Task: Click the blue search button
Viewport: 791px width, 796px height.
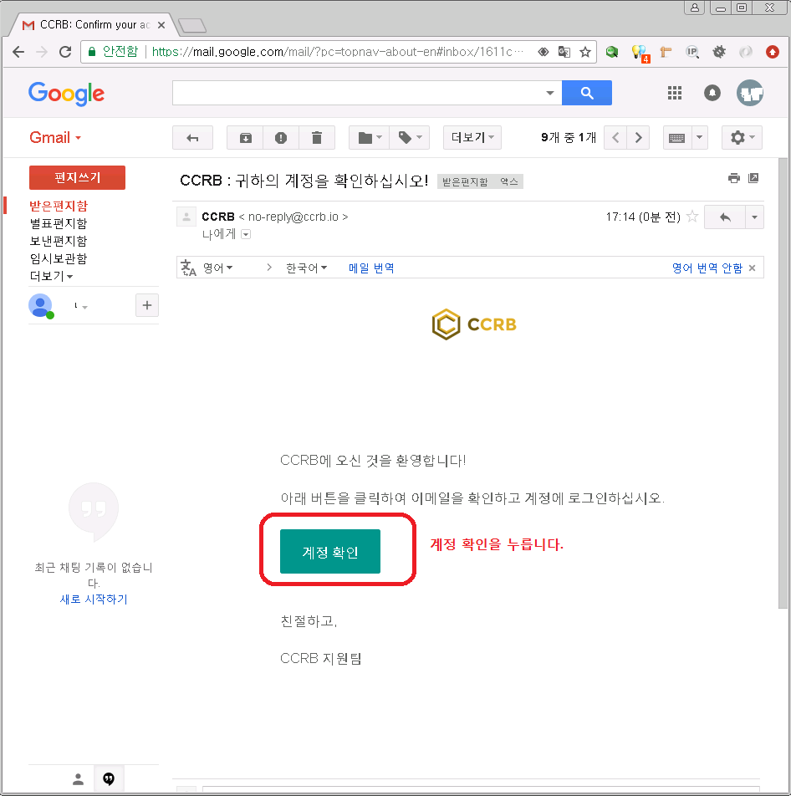Action: coord(586,93)
